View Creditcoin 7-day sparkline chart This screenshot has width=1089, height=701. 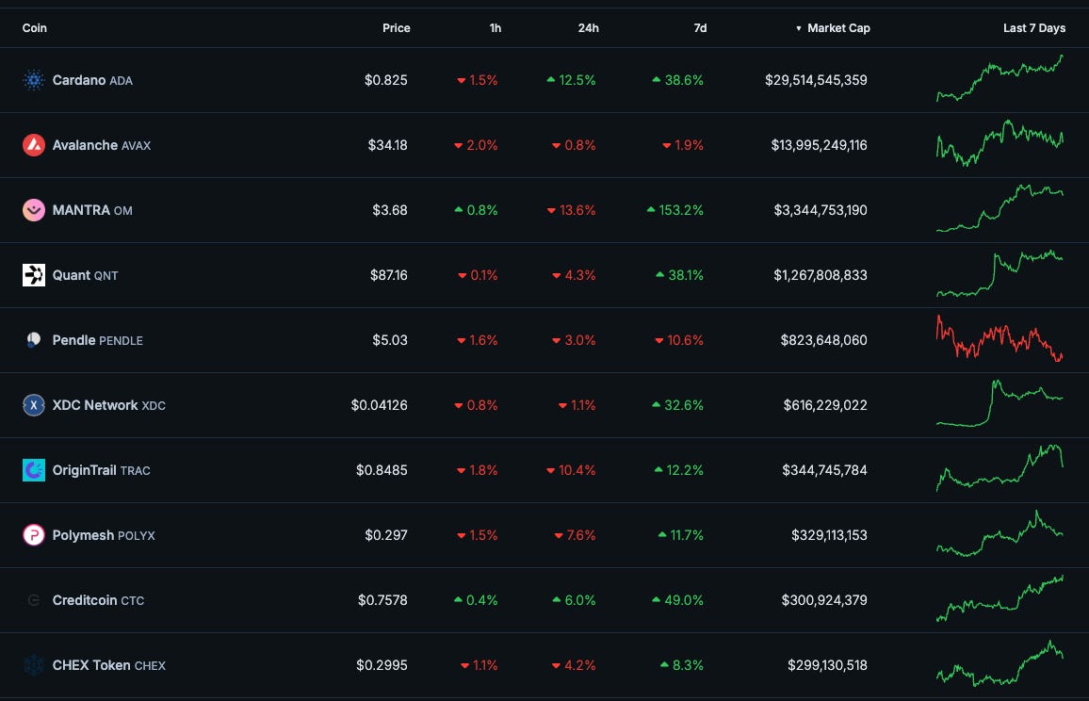(1000, 598)
